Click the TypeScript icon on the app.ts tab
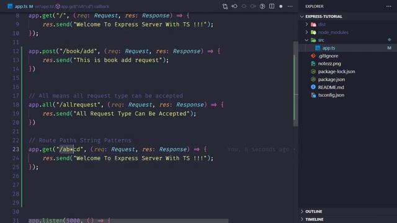The image size is (397, 223). coord(10,6)
